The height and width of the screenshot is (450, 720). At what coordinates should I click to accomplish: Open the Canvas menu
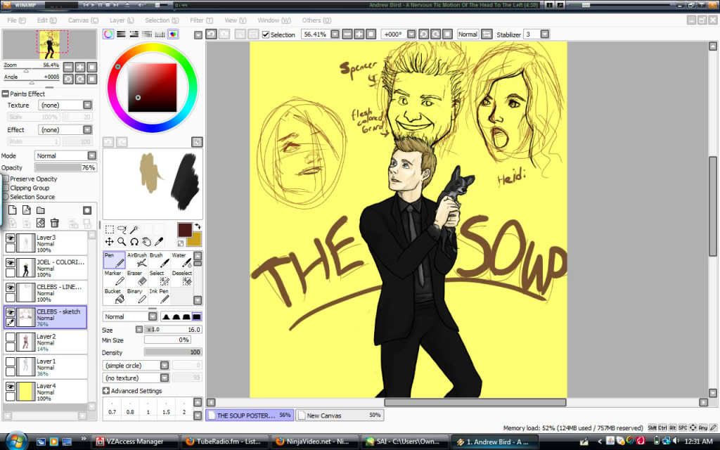(x=83, y=20)
